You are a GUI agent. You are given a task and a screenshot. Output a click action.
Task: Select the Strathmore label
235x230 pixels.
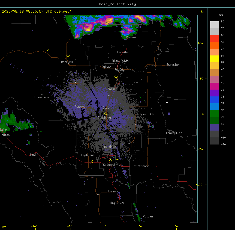click(x=141, y=166)
